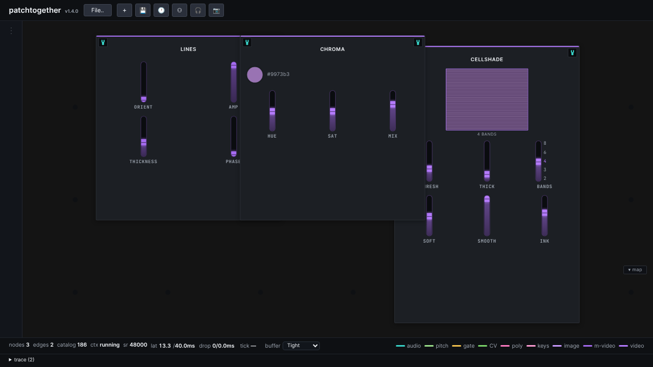Click the three-dot sidebar handle

11,31
